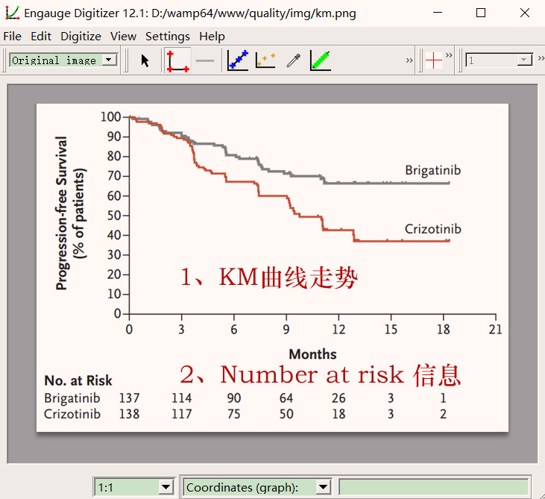Open the File menu
Viewport: 545px width, 499px height.
[12, 36]
